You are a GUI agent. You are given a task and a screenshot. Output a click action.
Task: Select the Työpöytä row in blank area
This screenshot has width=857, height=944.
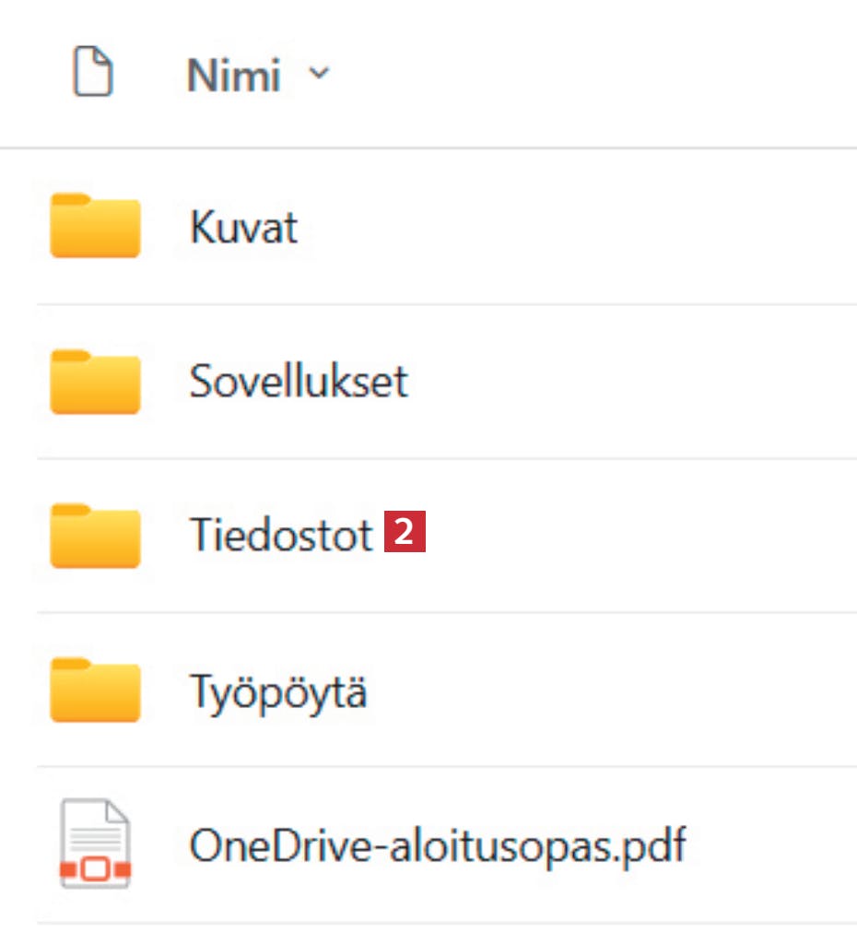point(611,690)
